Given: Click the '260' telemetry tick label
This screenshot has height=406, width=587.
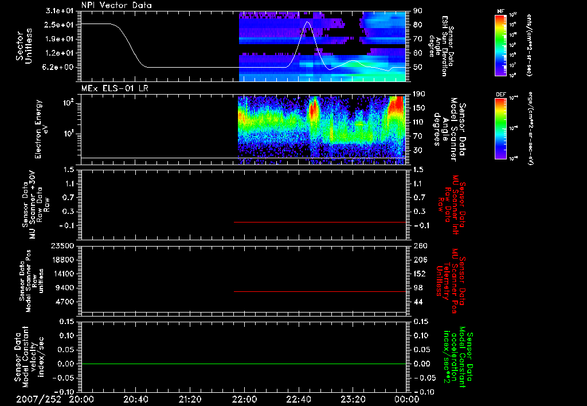Looking at the screenshot, I should pyautogui.click(x=420, y=245).
